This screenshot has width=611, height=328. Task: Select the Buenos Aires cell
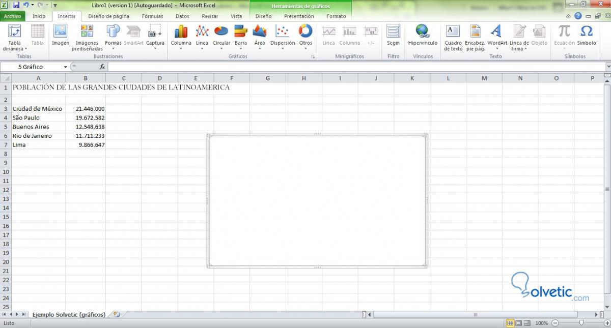pyautogui.click(x=38, y=127)
